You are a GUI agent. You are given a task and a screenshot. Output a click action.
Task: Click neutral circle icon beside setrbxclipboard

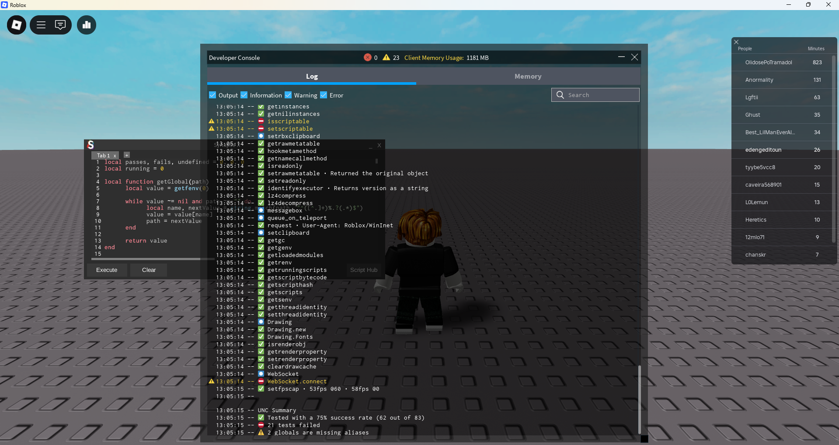261,136
